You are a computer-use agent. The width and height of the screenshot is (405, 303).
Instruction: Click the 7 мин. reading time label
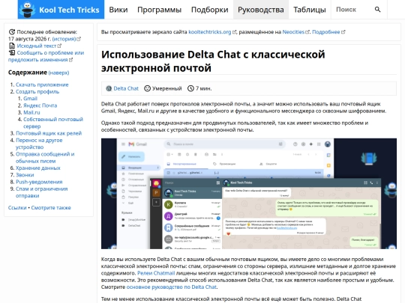click(203, 88)
